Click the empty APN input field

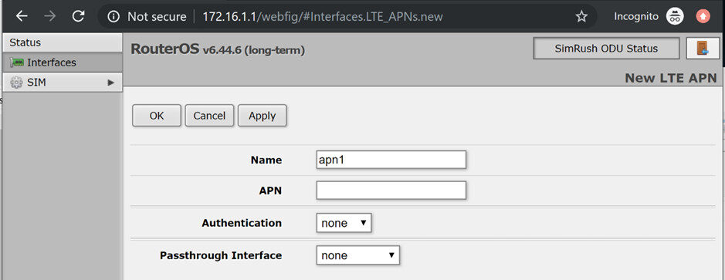point(391,191)
